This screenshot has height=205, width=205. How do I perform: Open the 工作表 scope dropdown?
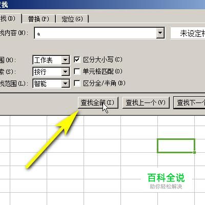click(x=66, y=60)
